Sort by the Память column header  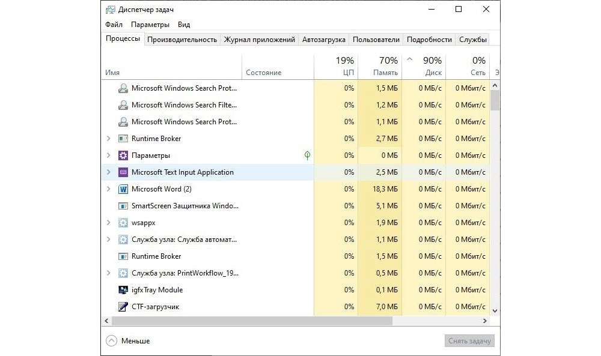[x=380, y=67]
